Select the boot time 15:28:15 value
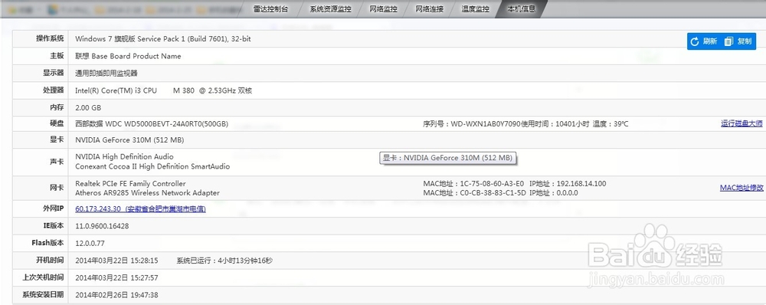 click(x=116, y=261)
